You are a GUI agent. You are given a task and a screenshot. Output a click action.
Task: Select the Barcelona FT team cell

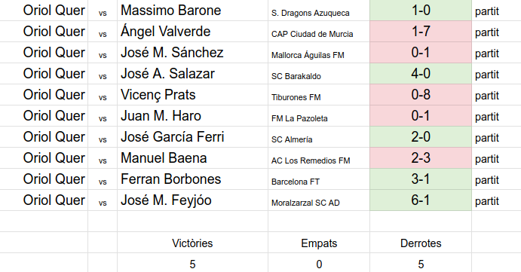319,179
